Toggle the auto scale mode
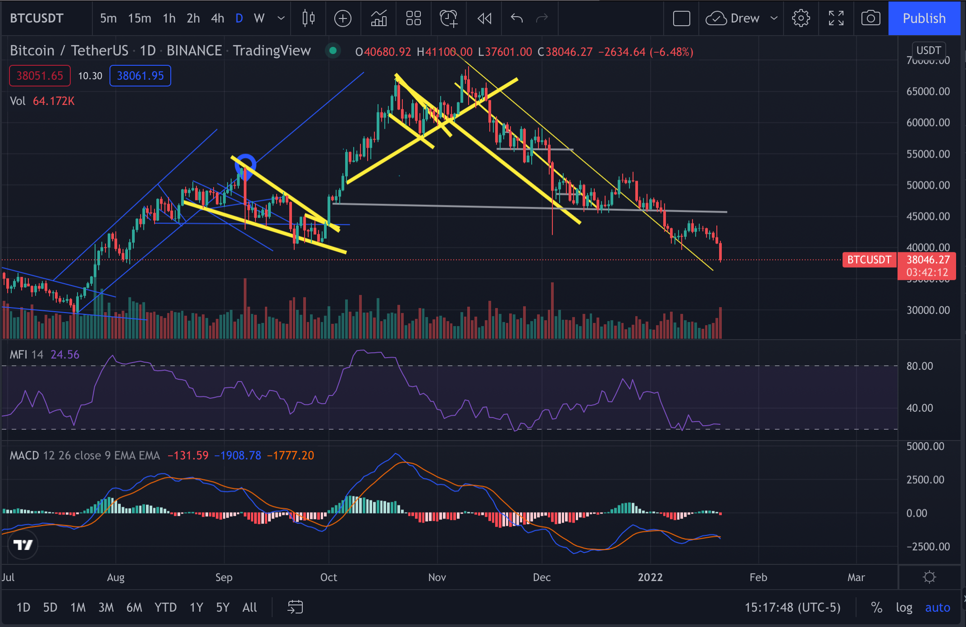Viewport: 966px width, 627px height. [938, 608]
